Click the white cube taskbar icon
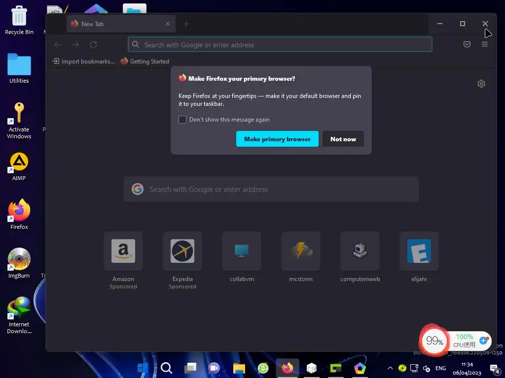This screenshot has height=378, width=505. pos(312,368)
